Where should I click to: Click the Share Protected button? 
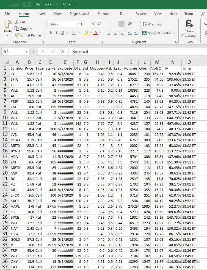[189, 28]
